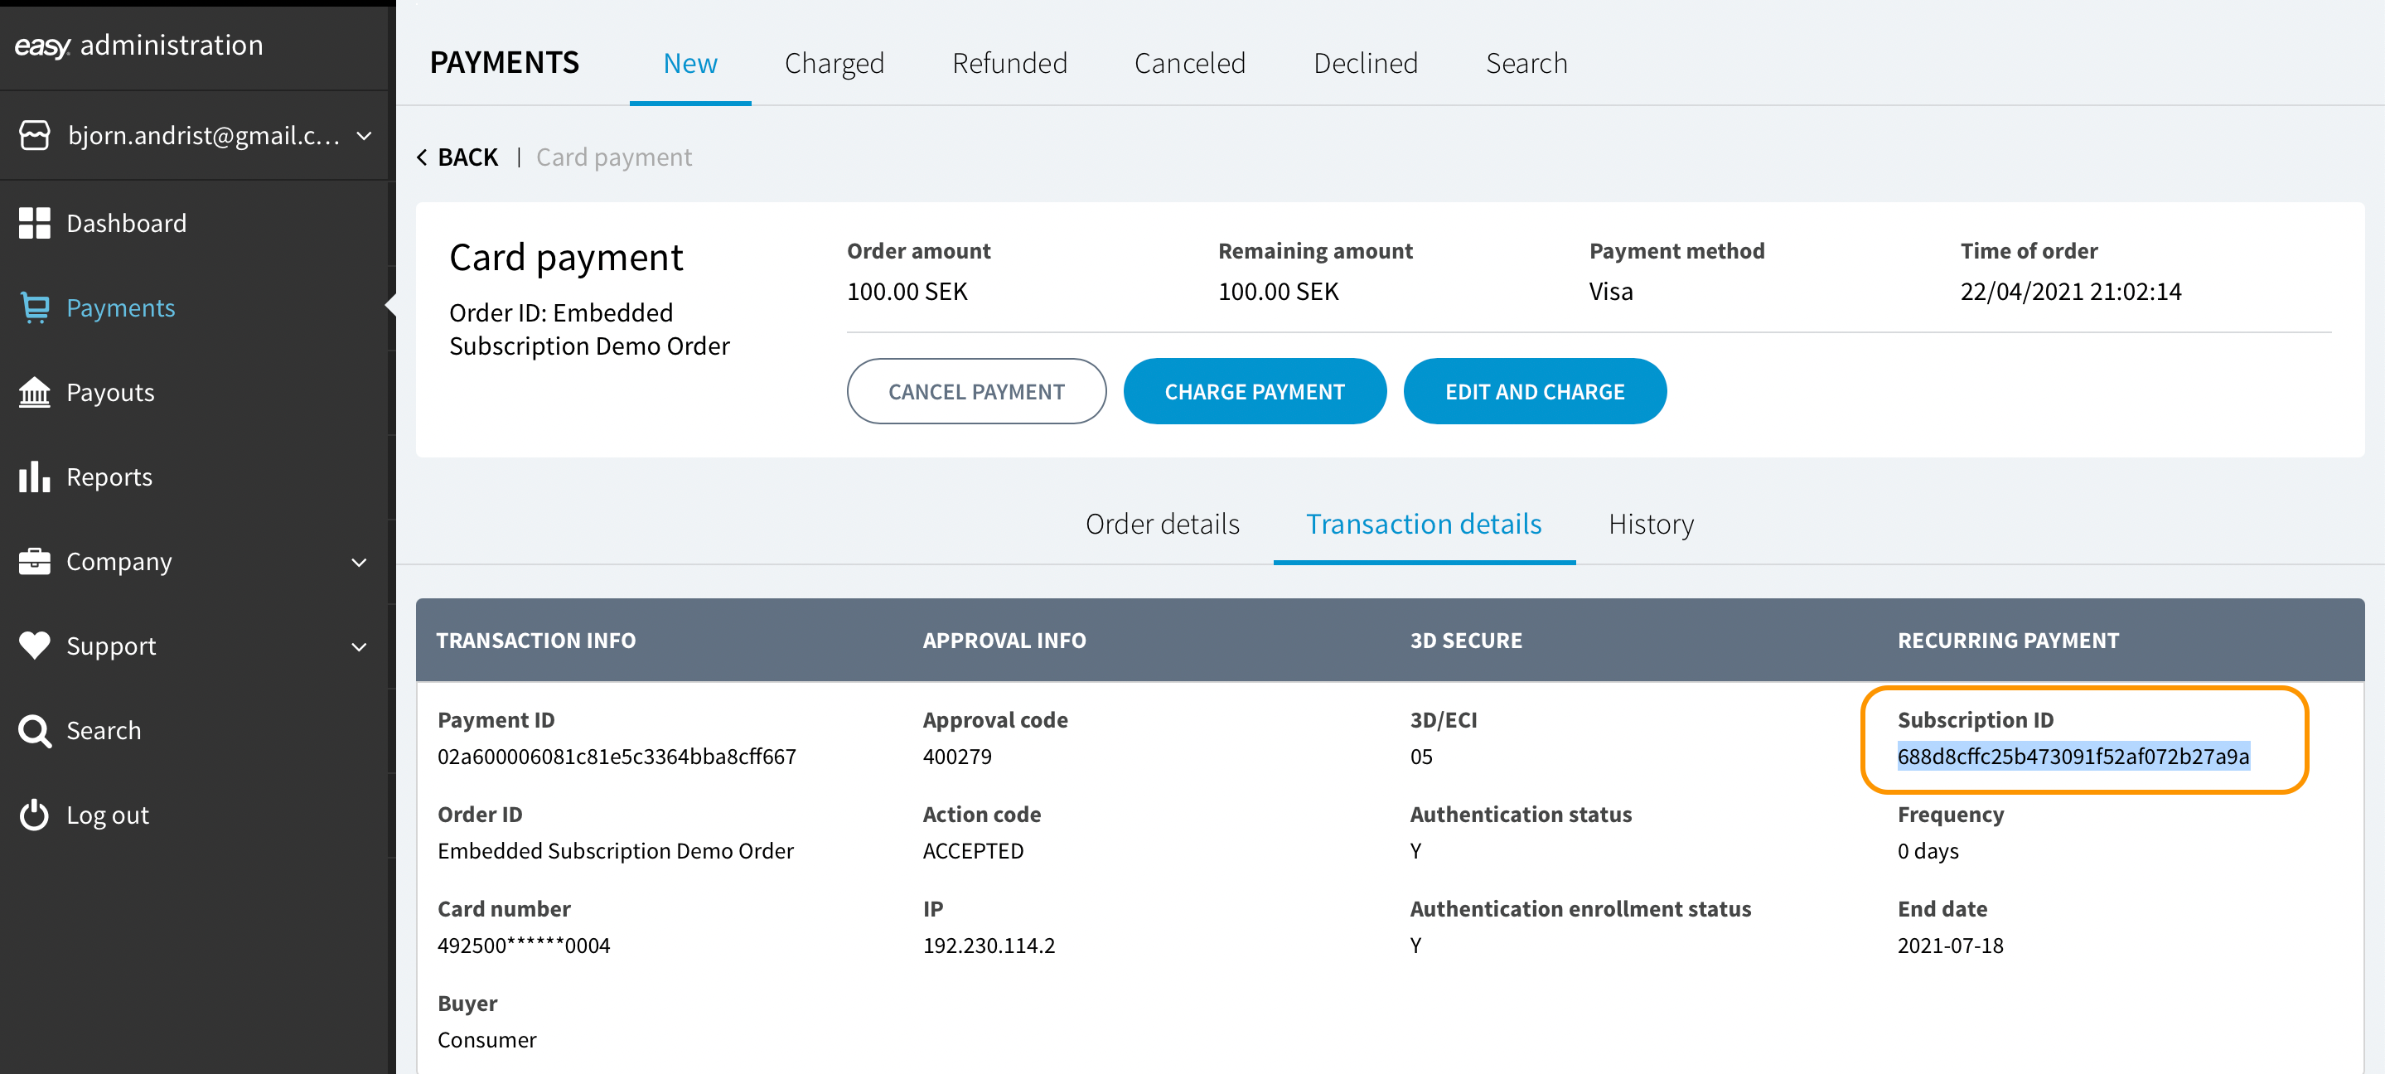Go back using the BACK link
The height and width of the screenshot is (1074, 2385).
pos(458,157)
